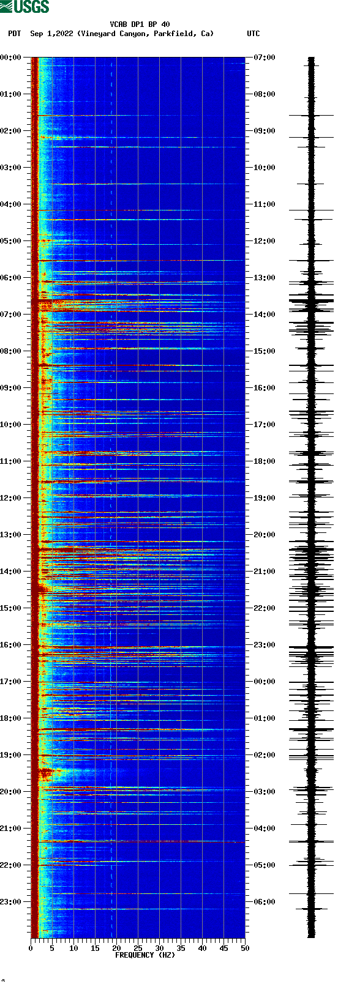The width and height of the screenshot is (338, 987).
Task: Click the 01:00 UTC time label
Action: [x=265, y=718]
